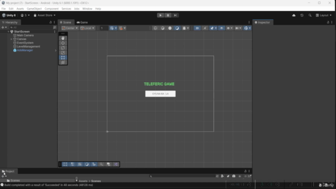Select EventSystem in Hierarchy

coord(25,43)
